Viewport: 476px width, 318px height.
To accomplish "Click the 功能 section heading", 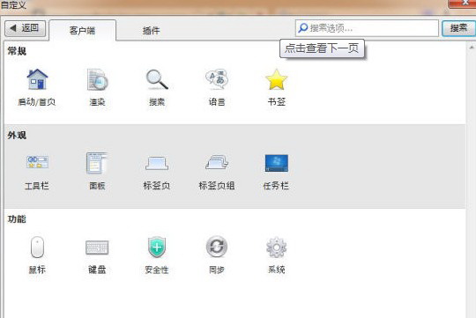I will (17, 218).
